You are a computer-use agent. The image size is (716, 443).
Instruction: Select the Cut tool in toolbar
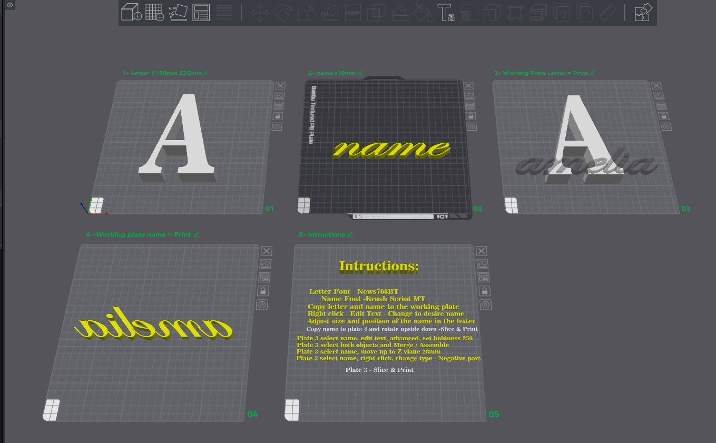coord(353,13)
